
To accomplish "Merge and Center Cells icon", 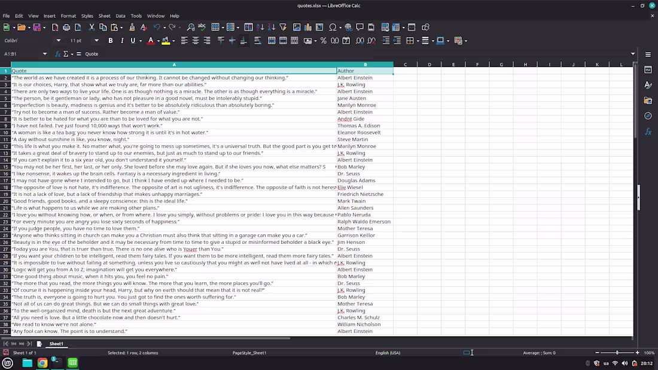I will pyautogui.click(x=272, y=41).
